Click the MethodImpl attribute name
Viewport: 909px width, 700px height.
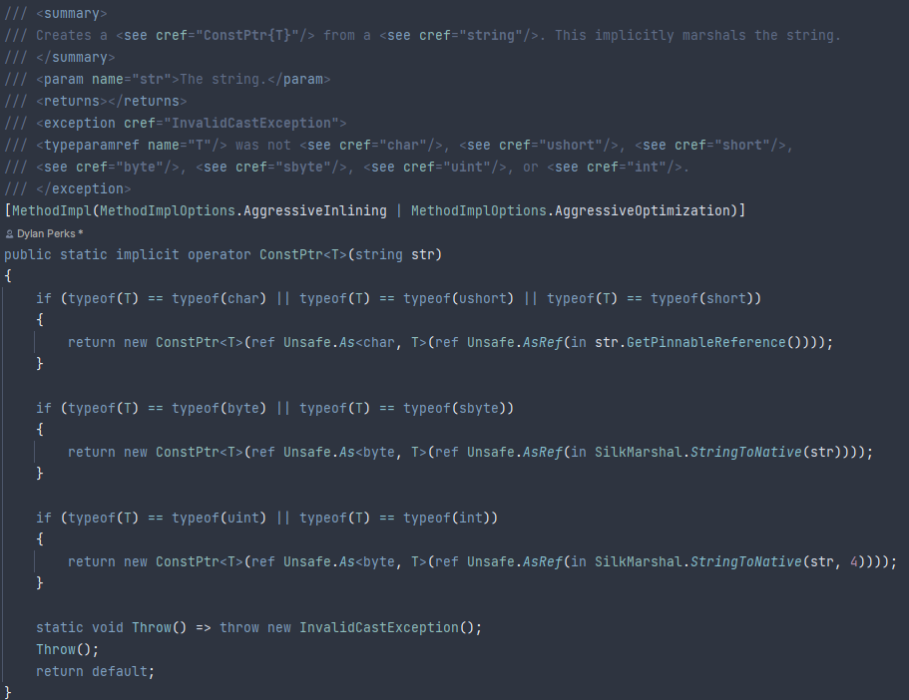(52, 211)
